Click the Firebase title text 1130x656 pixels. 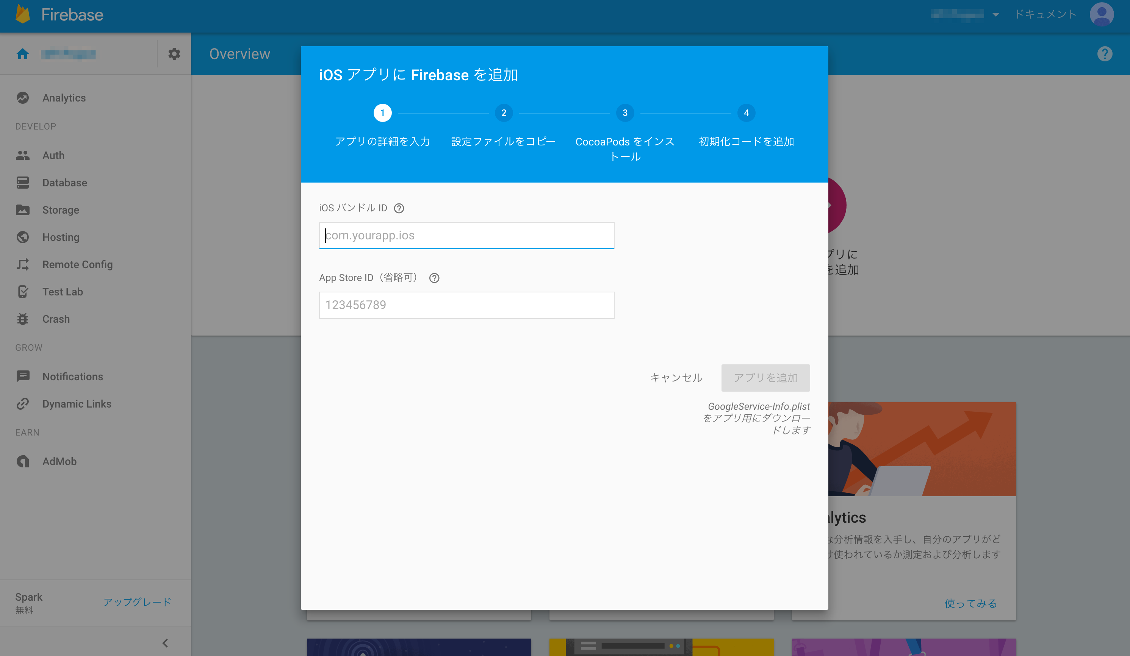point(72,15)
